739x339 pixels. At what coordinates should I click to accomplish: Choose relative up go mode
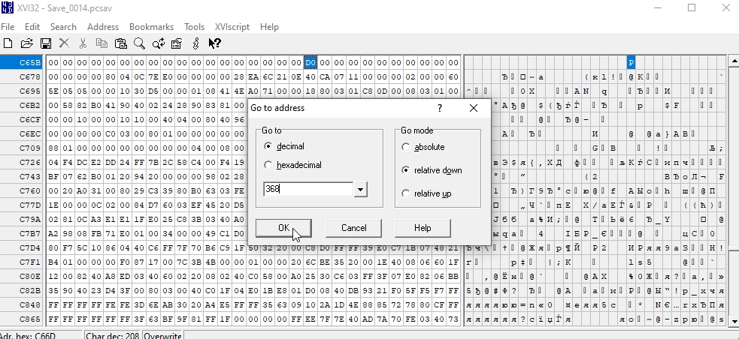406,193
